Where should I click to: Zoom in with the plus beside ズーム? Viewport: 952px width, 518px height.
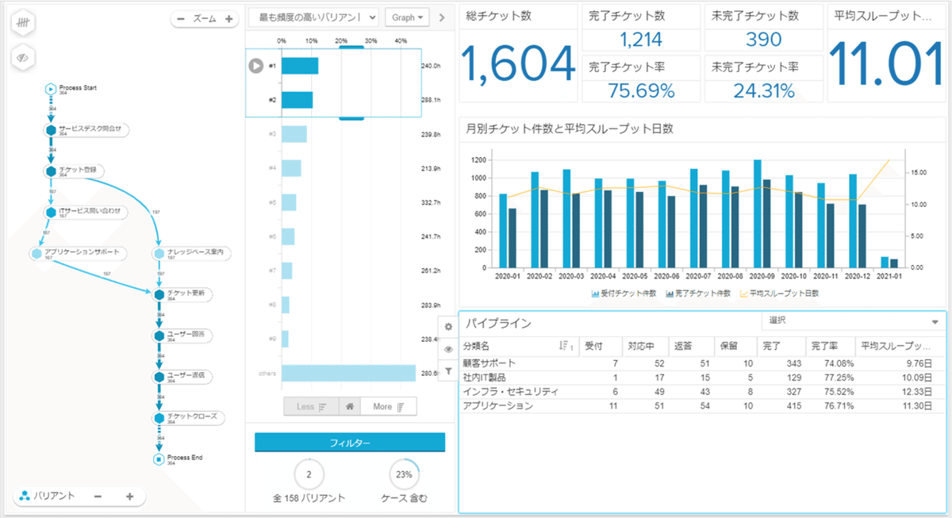tap(228, 18)
